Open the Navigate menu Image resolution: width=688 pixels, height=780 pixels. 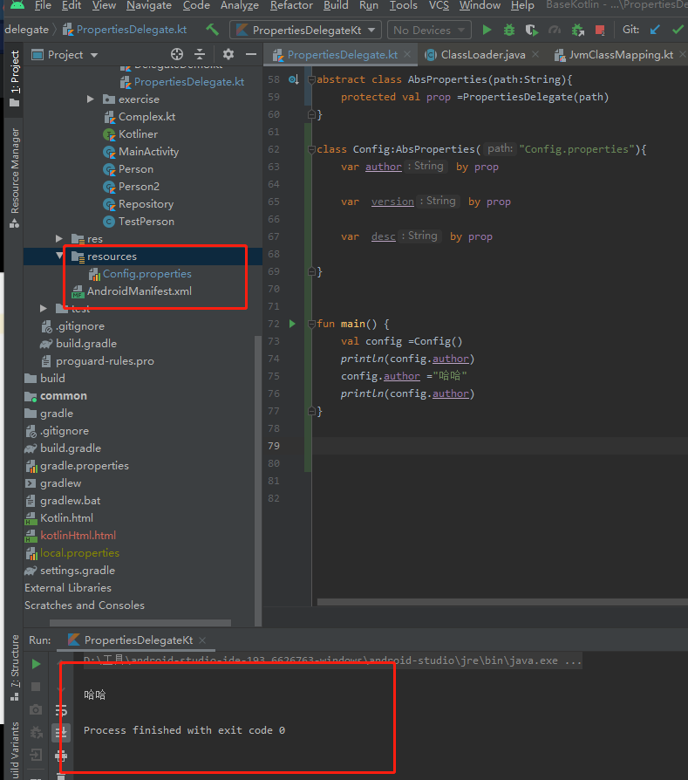[x=148, y=5]
